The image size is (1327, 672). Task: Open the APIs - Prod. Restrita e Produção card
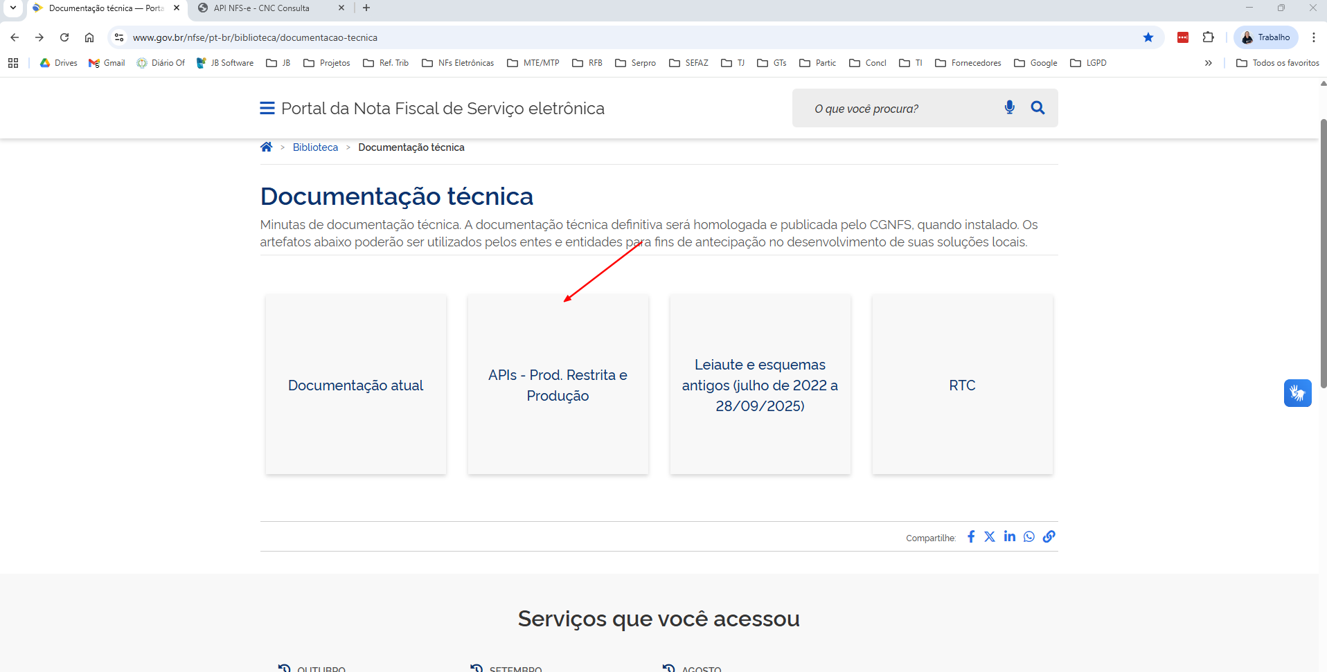558,385
